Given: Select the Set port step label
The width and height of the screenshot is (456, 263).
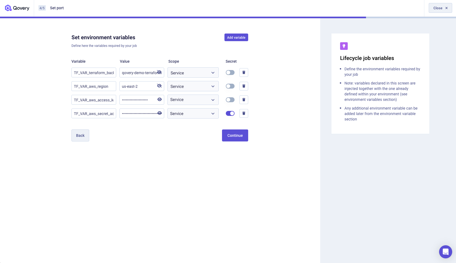Looking at the screenshot, I should click(x=57, y=8).
